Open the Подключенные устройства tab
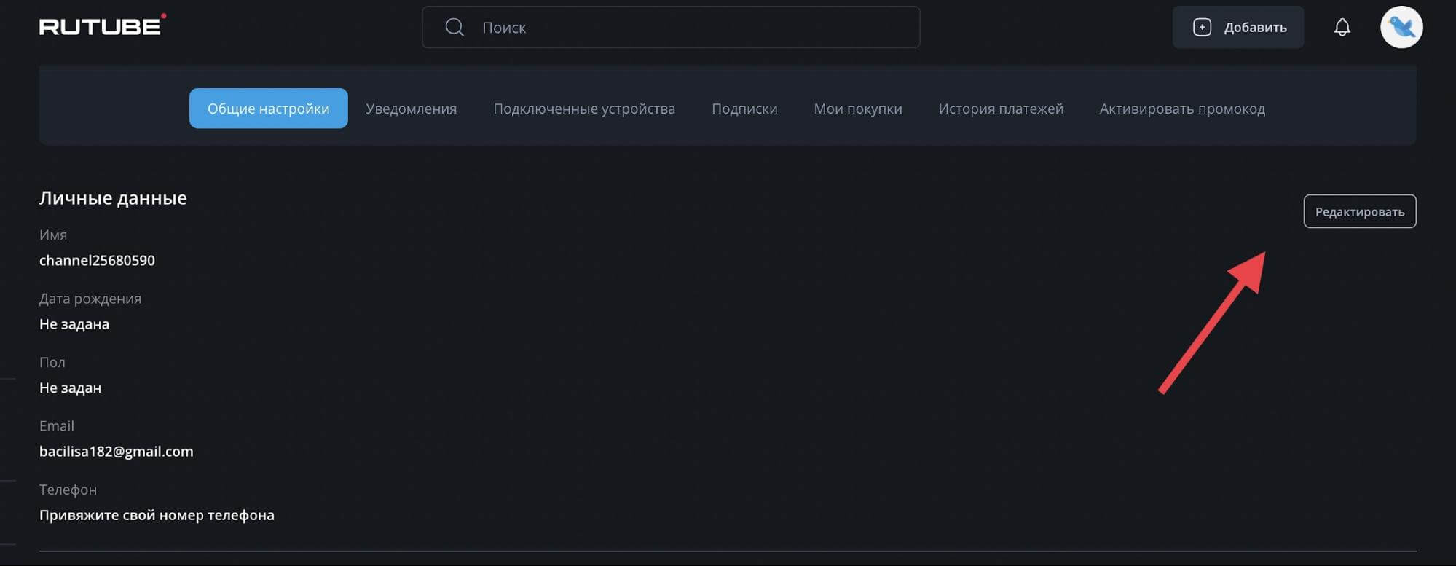Viewport: 1456px width, 566px height. (584, 109)
